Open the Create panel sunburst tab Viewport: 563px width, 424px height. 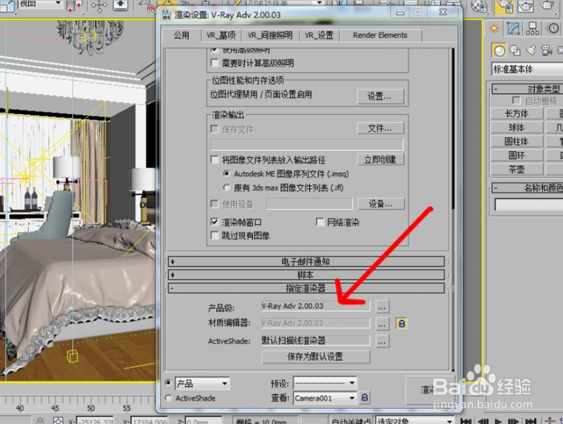(x=494, y=28)
